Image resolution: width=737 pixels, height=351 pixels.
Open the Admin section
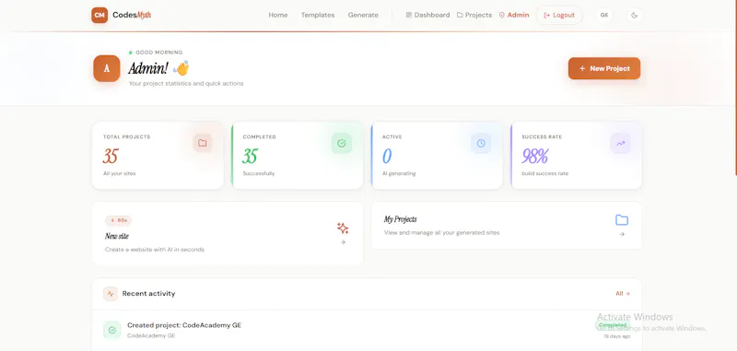[514, 15]
